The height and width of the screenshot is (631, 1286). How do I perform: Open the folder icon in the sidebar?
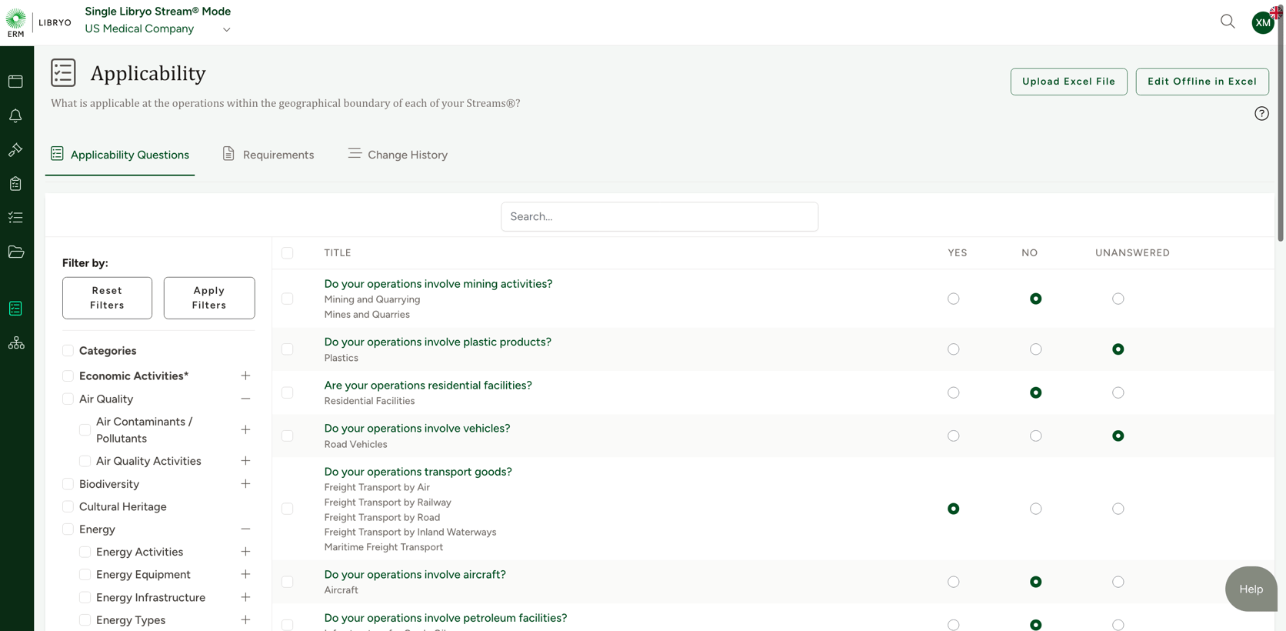(x=15, y=252)
